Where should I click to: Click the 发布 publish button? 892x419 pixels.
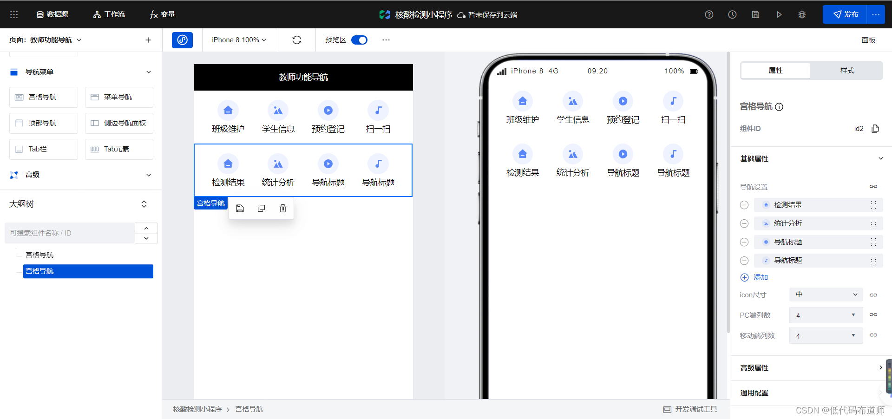845,14
